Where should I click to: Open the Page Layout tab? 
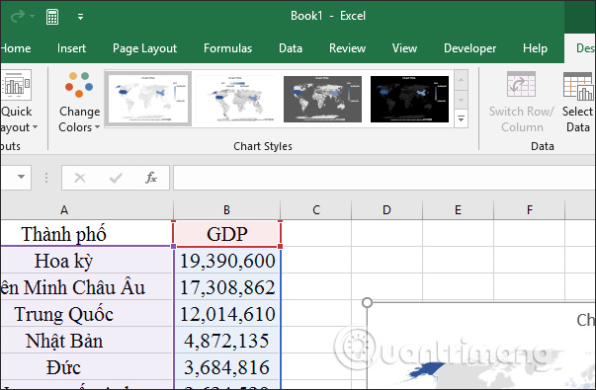(x=145, y=48)
